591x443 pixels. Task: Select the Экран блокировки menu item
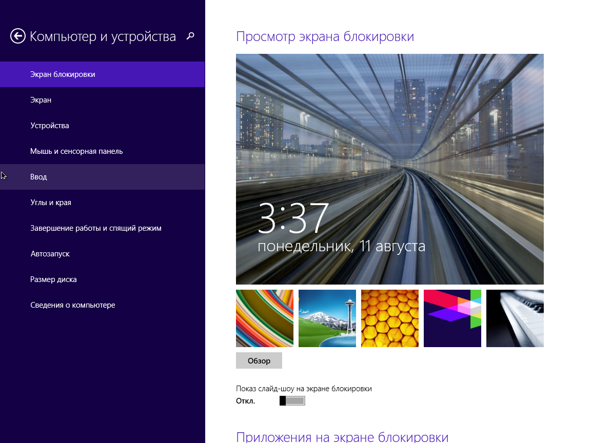click(x=103, y=74)
